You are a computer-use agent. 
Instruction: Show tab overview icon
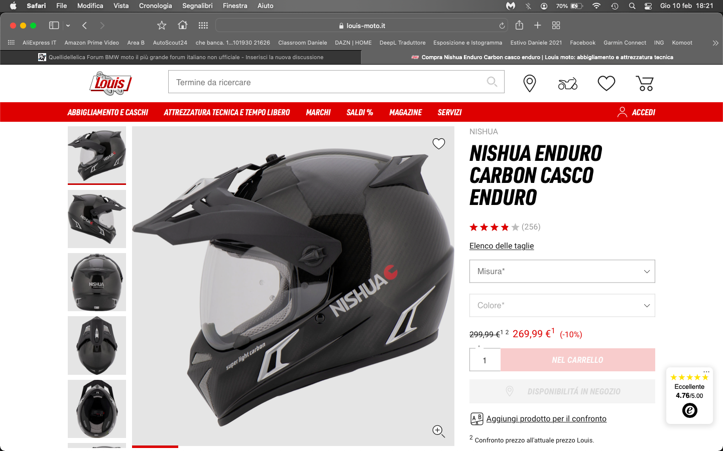pyautogui.click(x=556, y=26)
